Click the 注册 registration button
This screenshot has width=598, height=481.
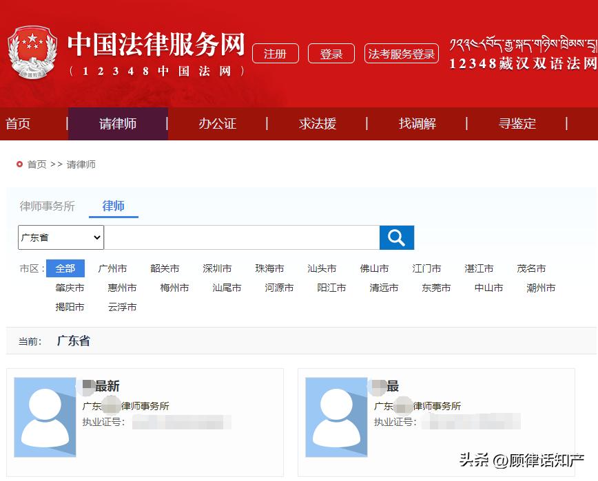pyautogui.click(x=276, y=53)
